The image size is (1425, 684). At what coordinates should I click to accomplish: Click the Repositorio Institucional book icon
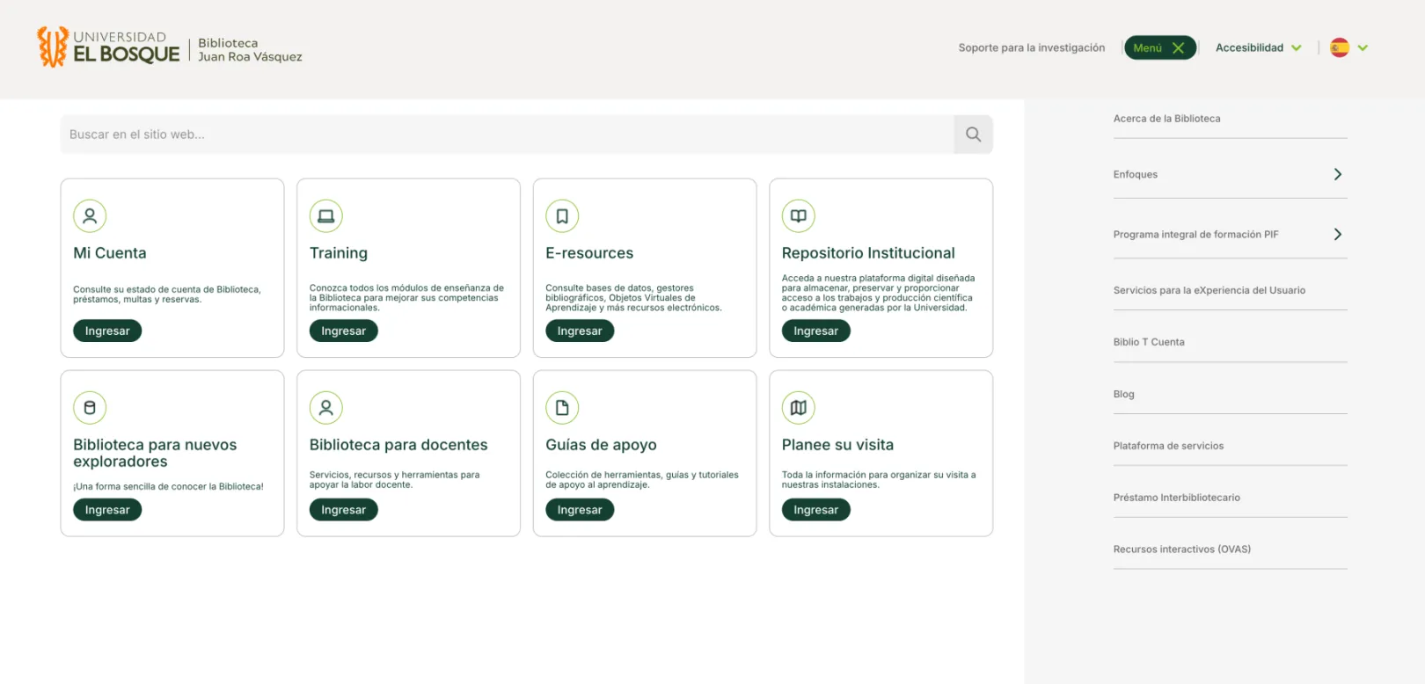tap(798, 216)
